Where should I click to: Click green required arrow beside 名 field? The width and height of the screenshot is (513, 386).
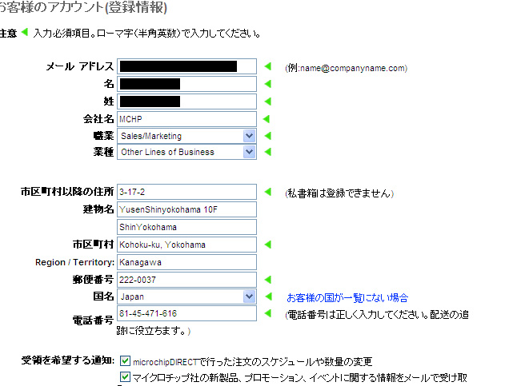[268, 84]
